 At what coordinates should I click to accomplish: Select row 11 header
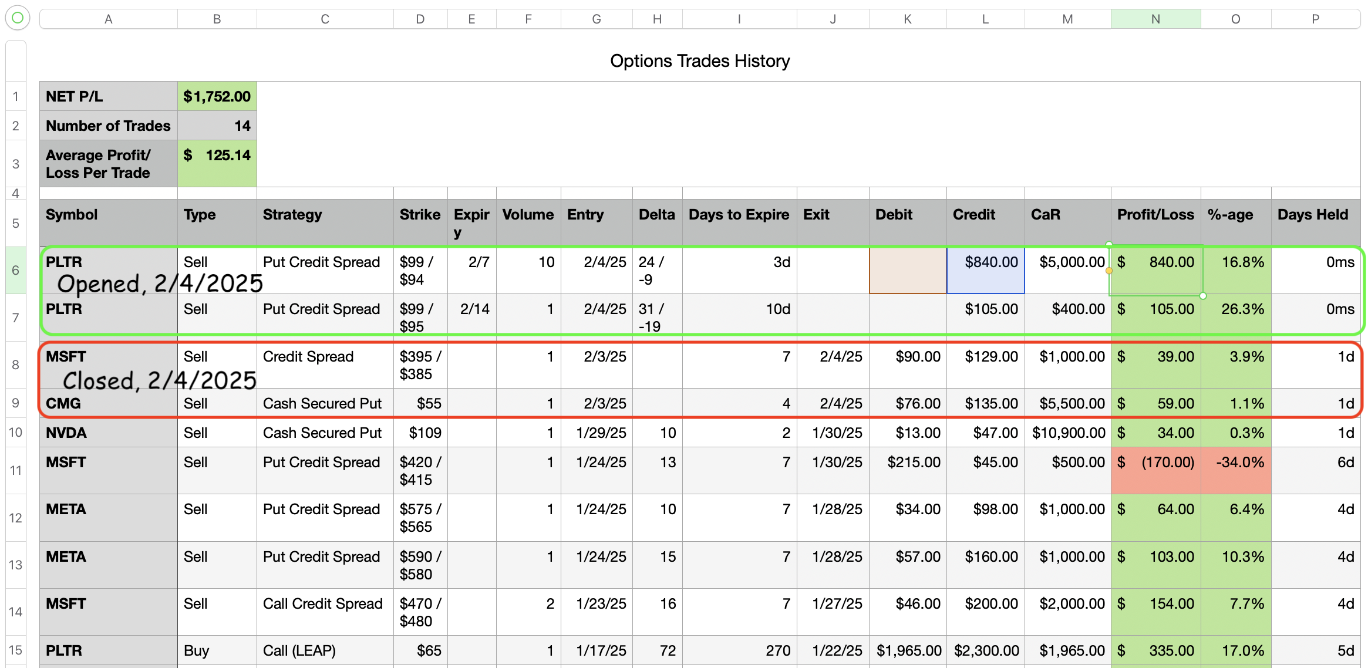click(x=16, y=470)
